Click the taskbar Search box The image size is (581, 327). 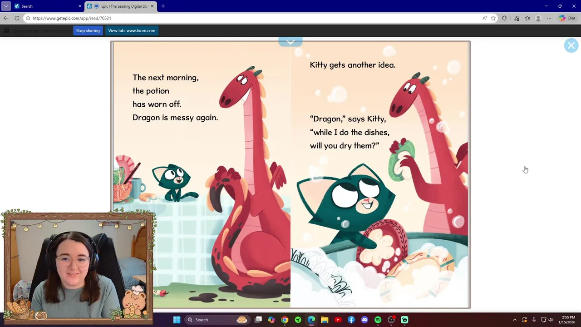click(x=217, y=320)
